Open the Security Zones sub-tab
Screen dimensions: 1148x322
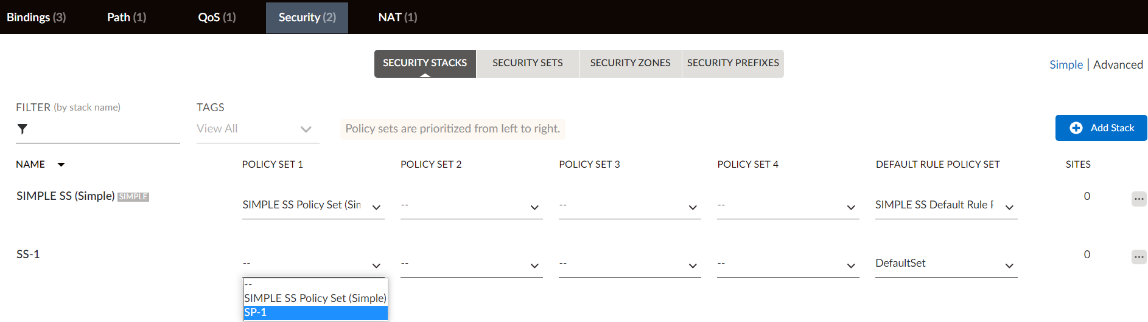[x=630, y=63]
